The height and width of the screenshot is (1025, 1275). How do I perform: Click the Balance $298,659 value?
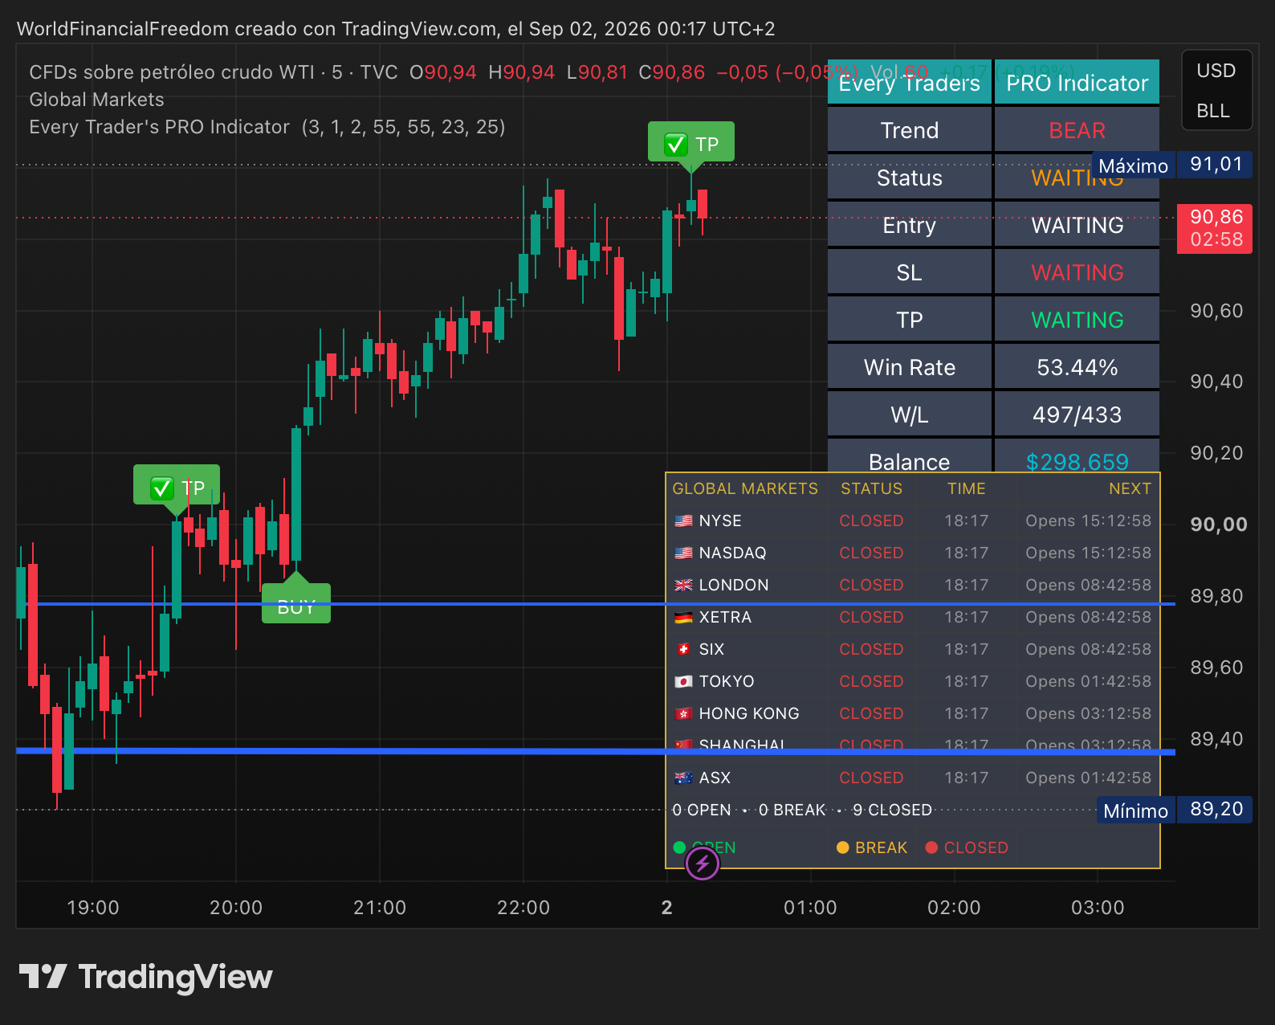coord(1077,461)
